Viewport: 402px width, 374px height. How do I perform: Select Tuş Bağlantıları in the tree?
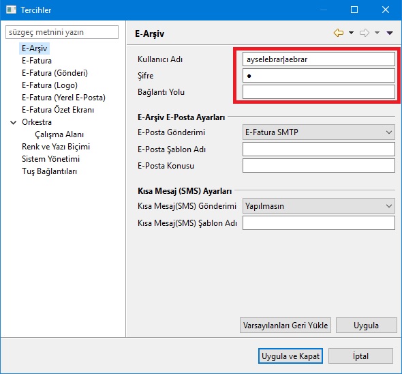(49, 171)
